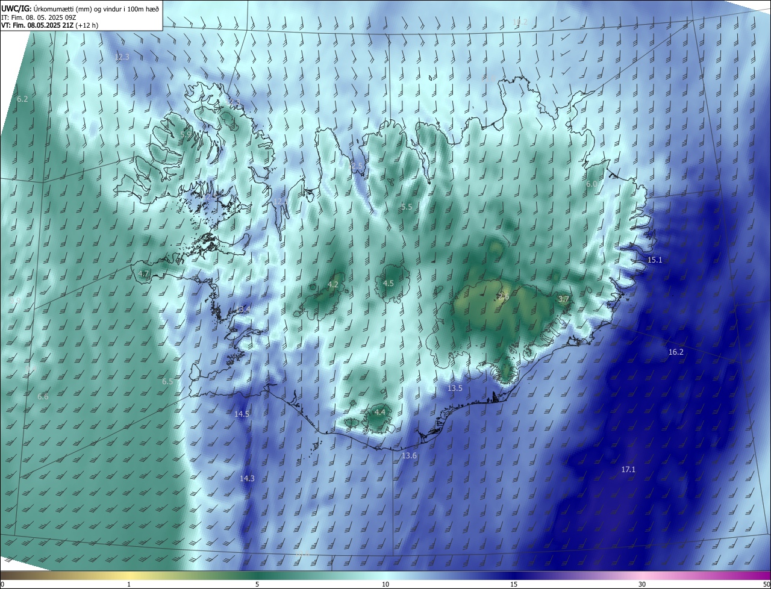
Task: Select the 16.2 value off the southeast coast
Action: pyautogui.click(x=676, y=352)
